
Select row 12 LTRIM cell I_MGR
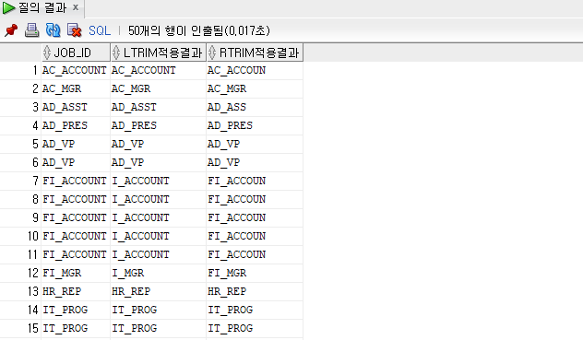click(x=159, y=273)
